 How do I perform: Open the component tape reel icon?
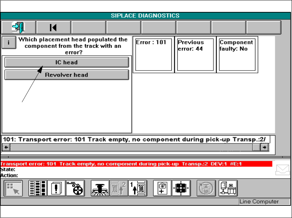pyautogui.click(x=75, y=188)
